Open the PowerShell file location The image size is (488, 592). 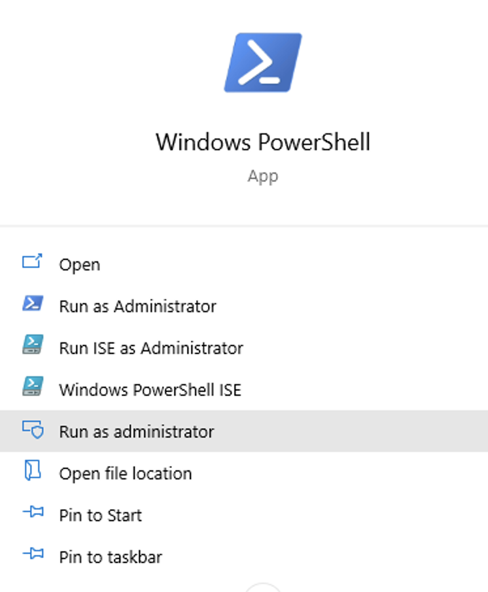tap(124, 473)
